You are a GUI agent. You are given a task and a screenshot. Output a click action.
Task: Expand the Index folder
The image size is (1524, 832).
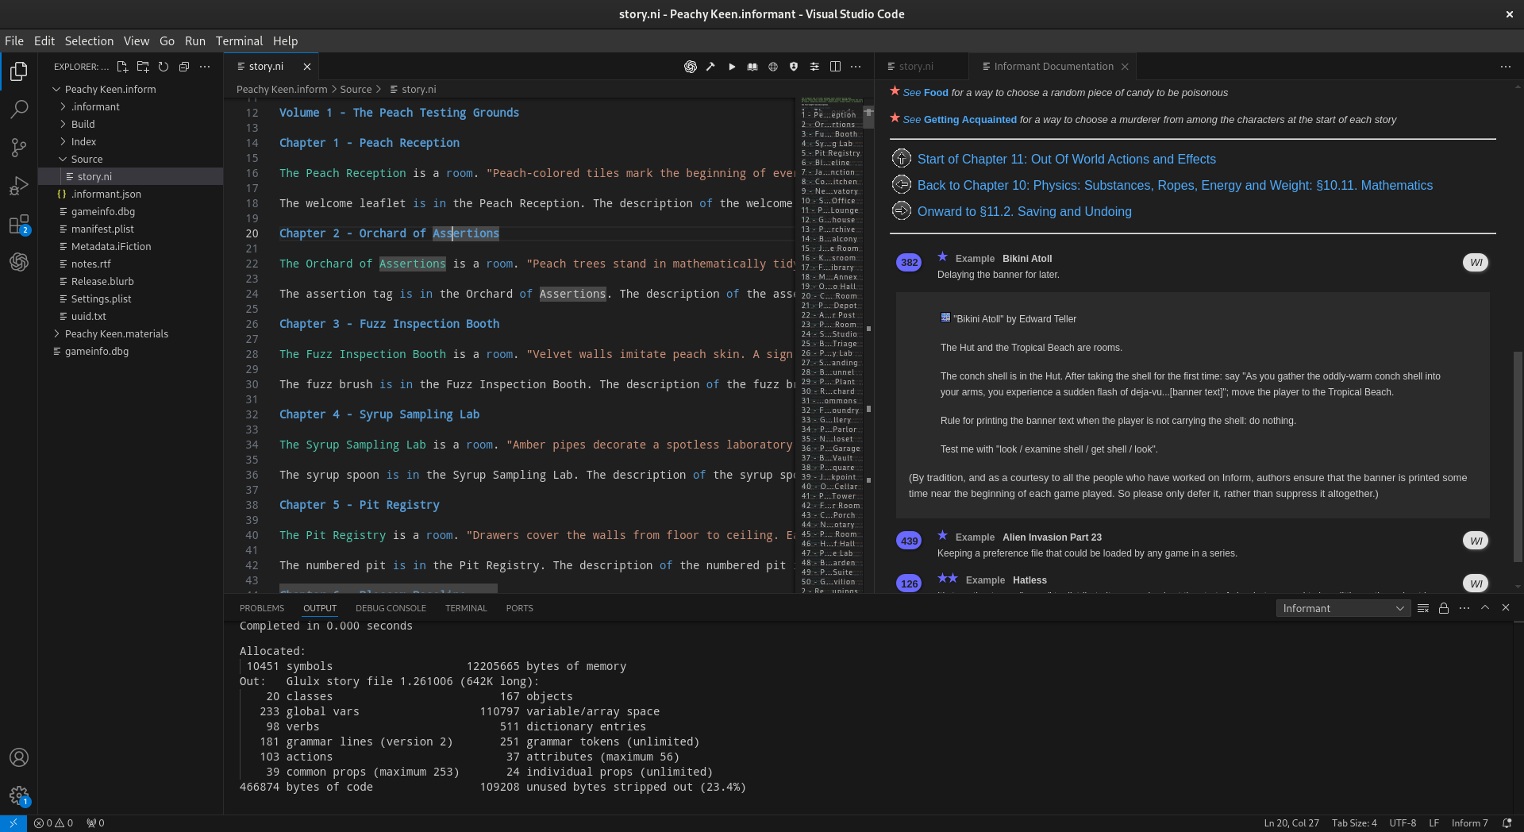(x=130, y=141)
